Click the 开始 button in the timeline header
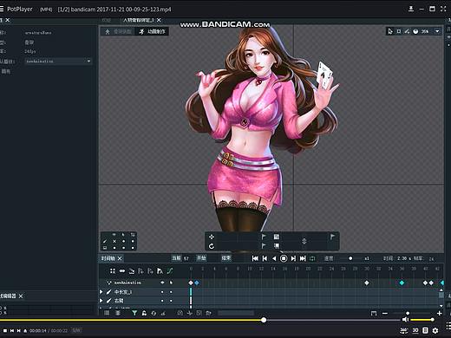Image resolution: width=451 pixels, height=338 pixels. click(201, 258)
